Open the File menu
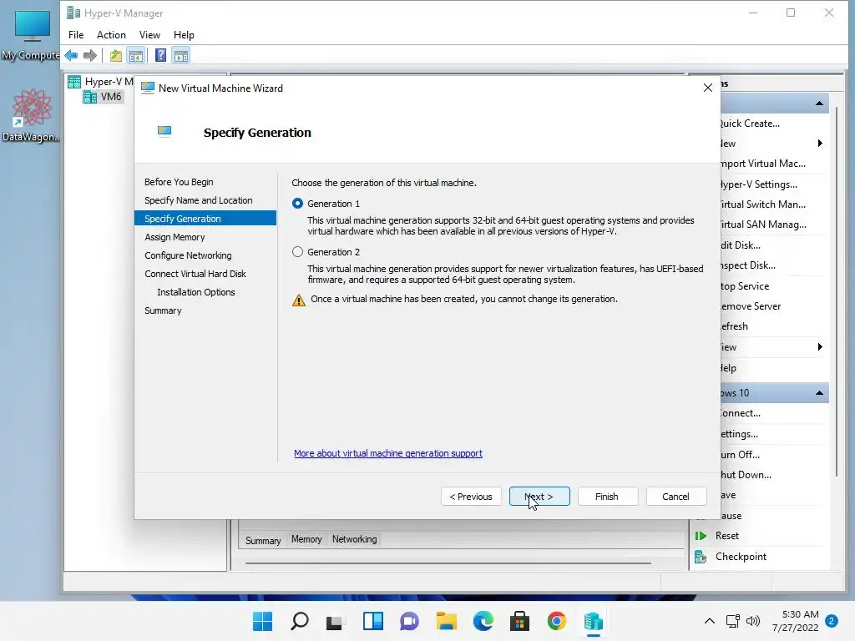The image size is (855, 641). [76, 35]
